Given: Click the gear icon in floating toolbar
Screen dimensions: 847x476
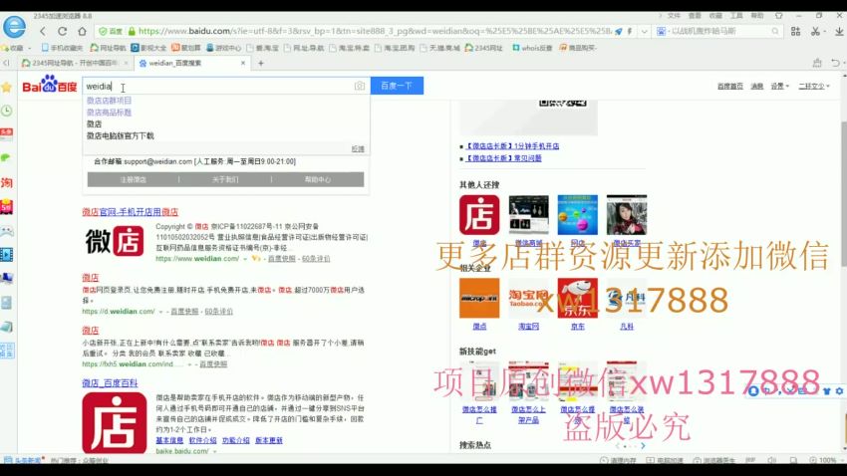Looking at the screenshot, I should click(839, 390).
